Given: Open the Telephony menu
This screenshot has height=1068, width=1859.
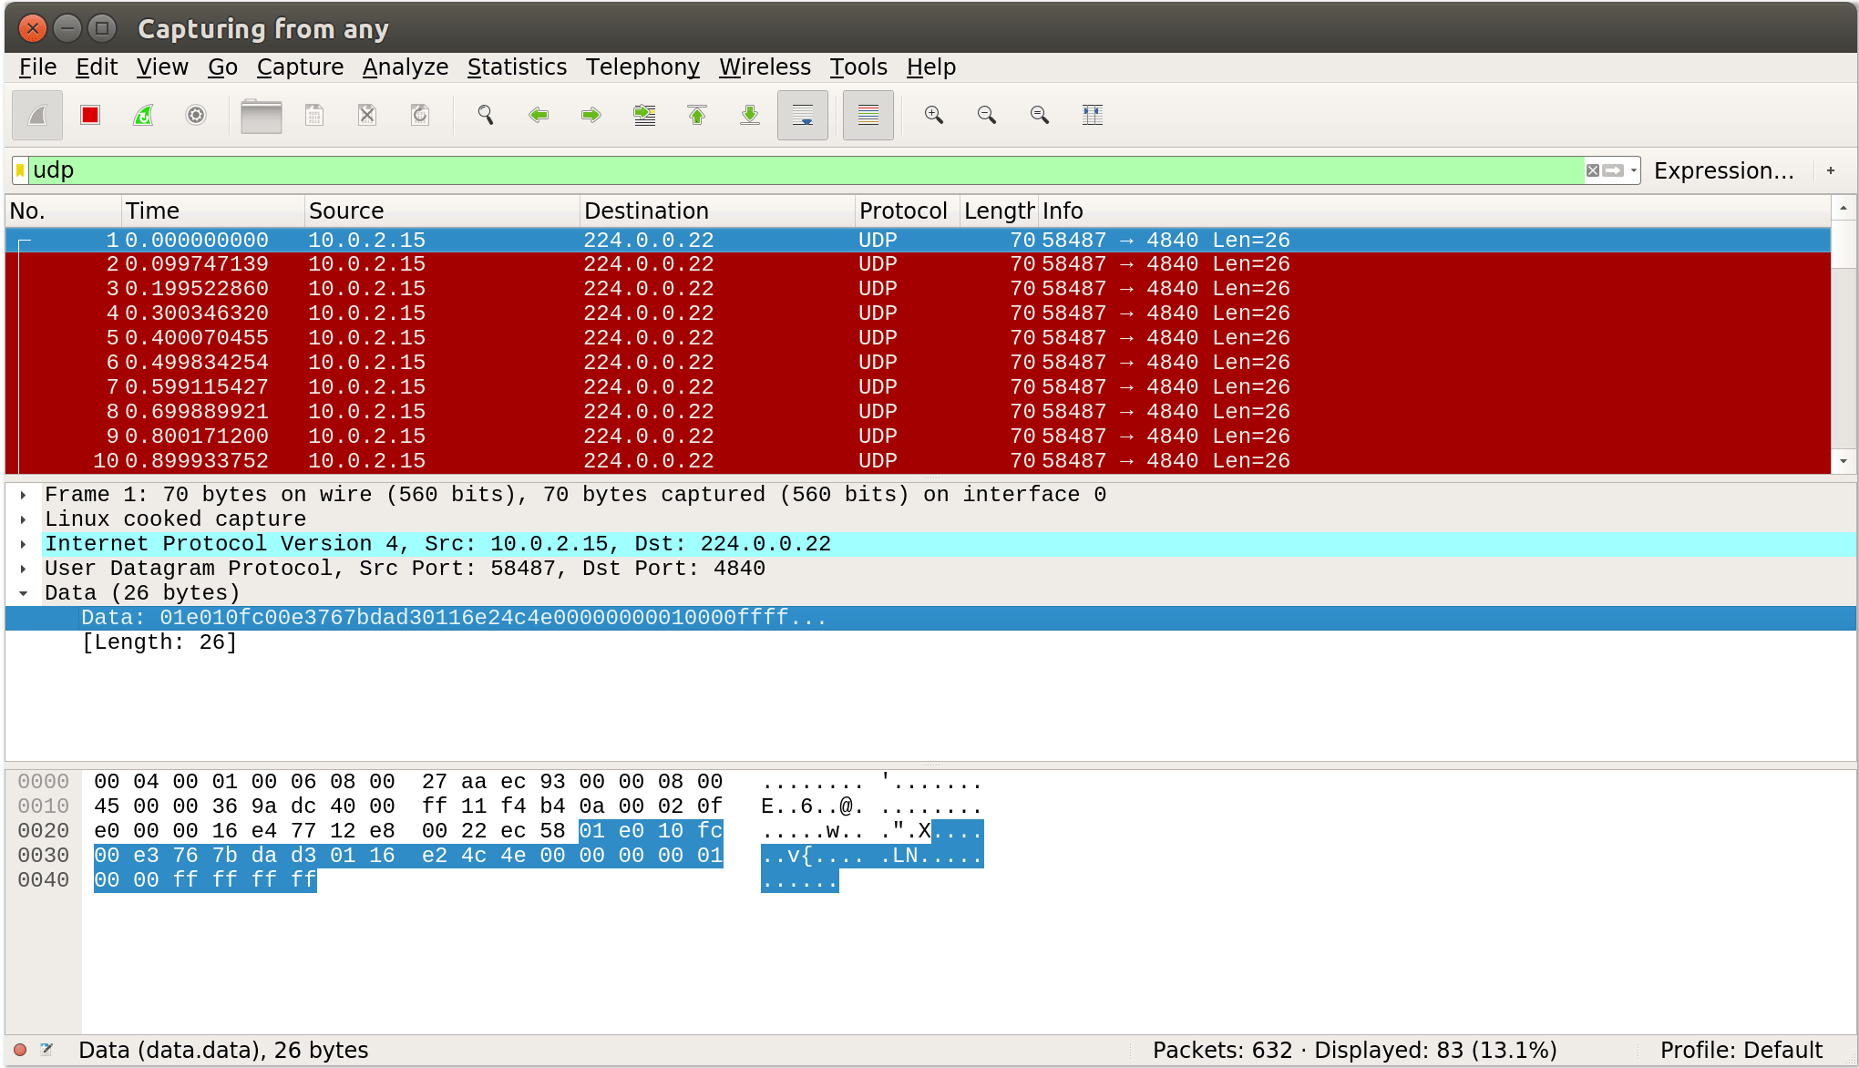Looking at the screenshot, I should tap(642, 67).
